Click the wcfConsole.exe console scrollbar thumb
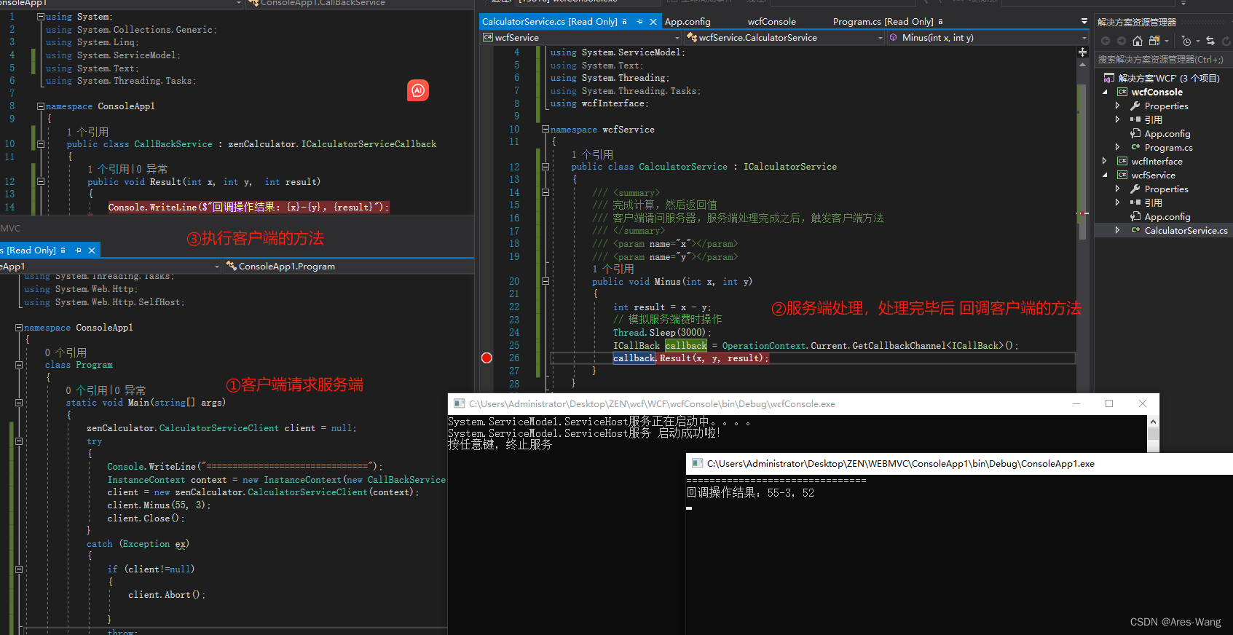Image resolution: width=1233 pixels, height=635 pixels. [1153, 434]
